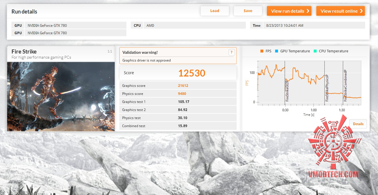Open View run details
The width and height of the screenshot is (378, 195).
click(289, 11)
